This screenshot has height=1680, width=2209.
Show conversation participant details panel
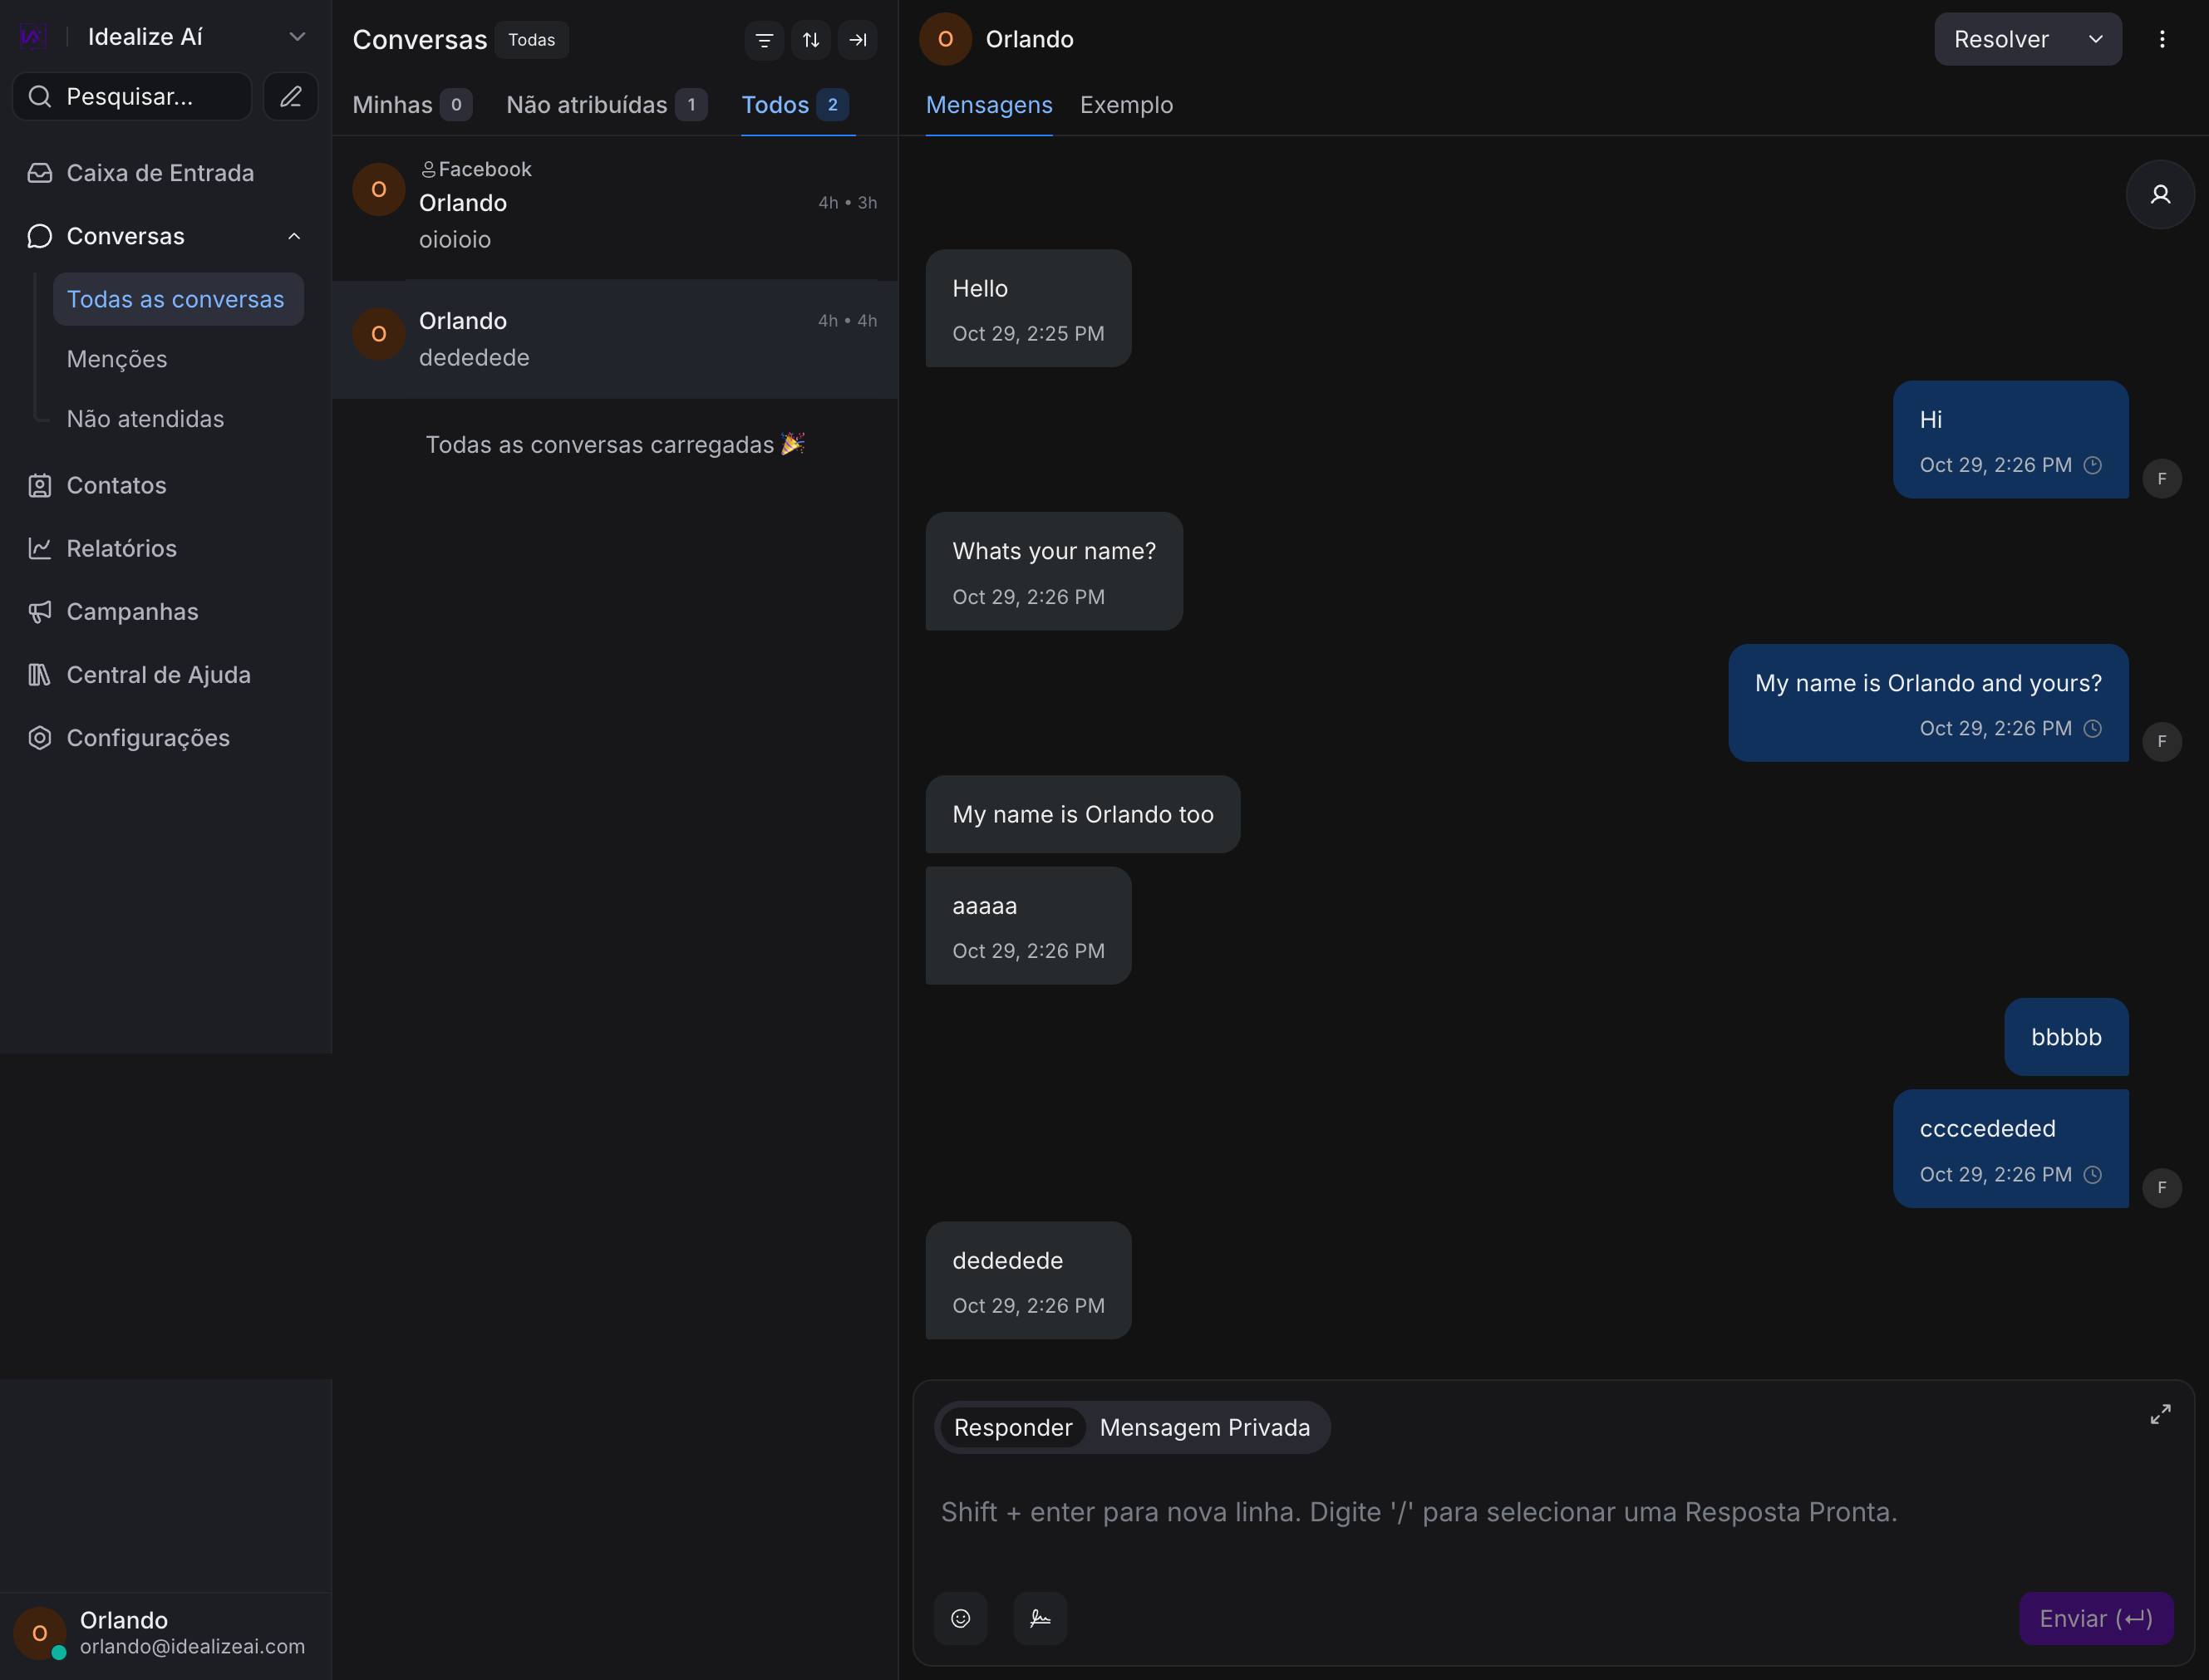tap(2161, 194)
